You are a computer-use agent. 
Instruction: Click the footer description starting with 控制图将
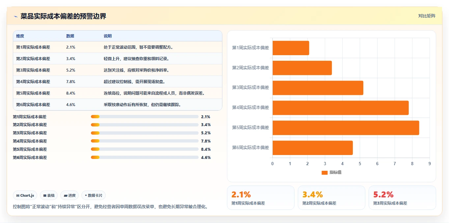click(110, 207)
